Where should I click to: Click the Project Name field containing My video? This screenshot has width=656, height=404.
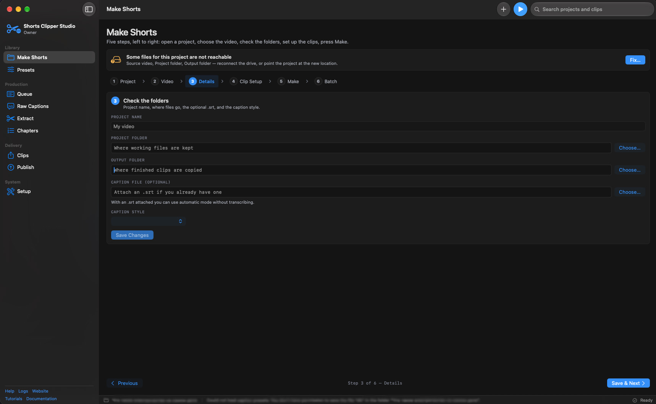tap(378, 126)
